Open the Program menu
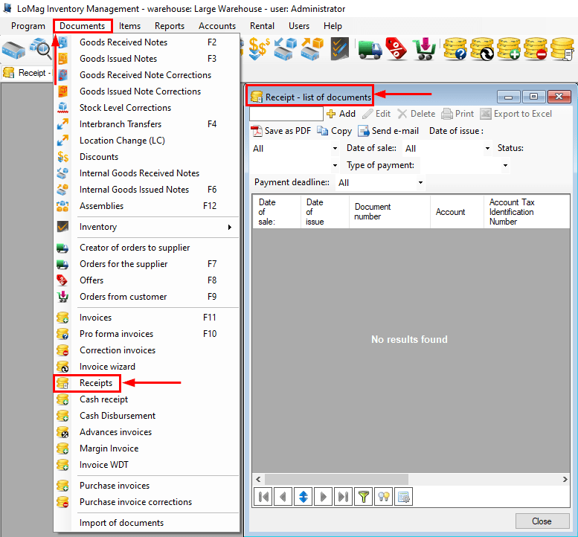 coord(28,26)
